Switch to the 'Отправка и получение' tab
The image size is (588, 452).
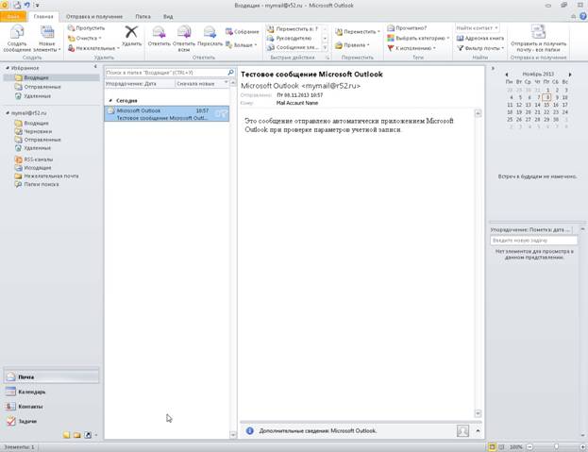94,16
